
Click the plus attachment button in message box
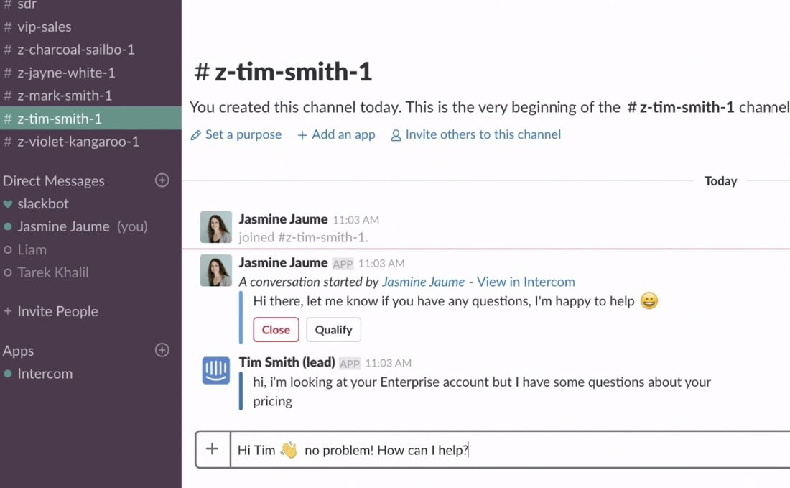click(x=213, y=449)
